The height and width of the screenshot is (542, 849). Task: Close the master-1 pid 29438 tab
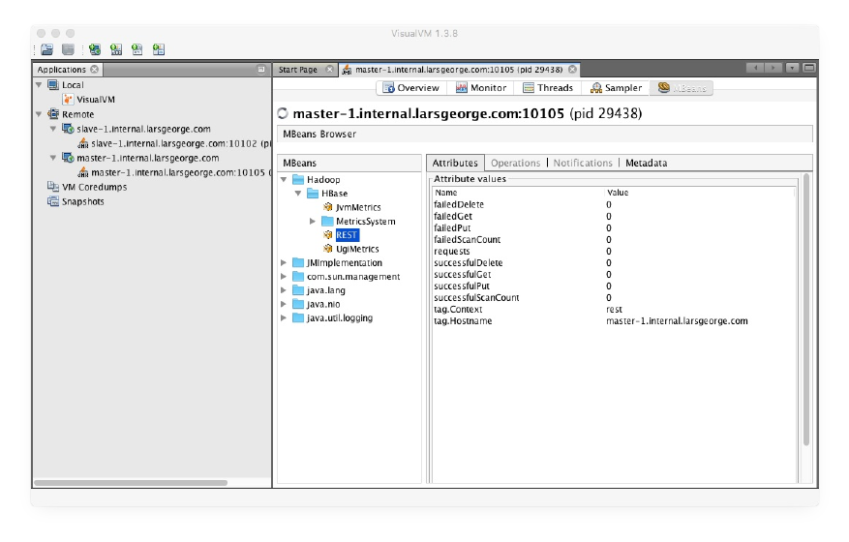pyautogui.click(x=572, y=70)
